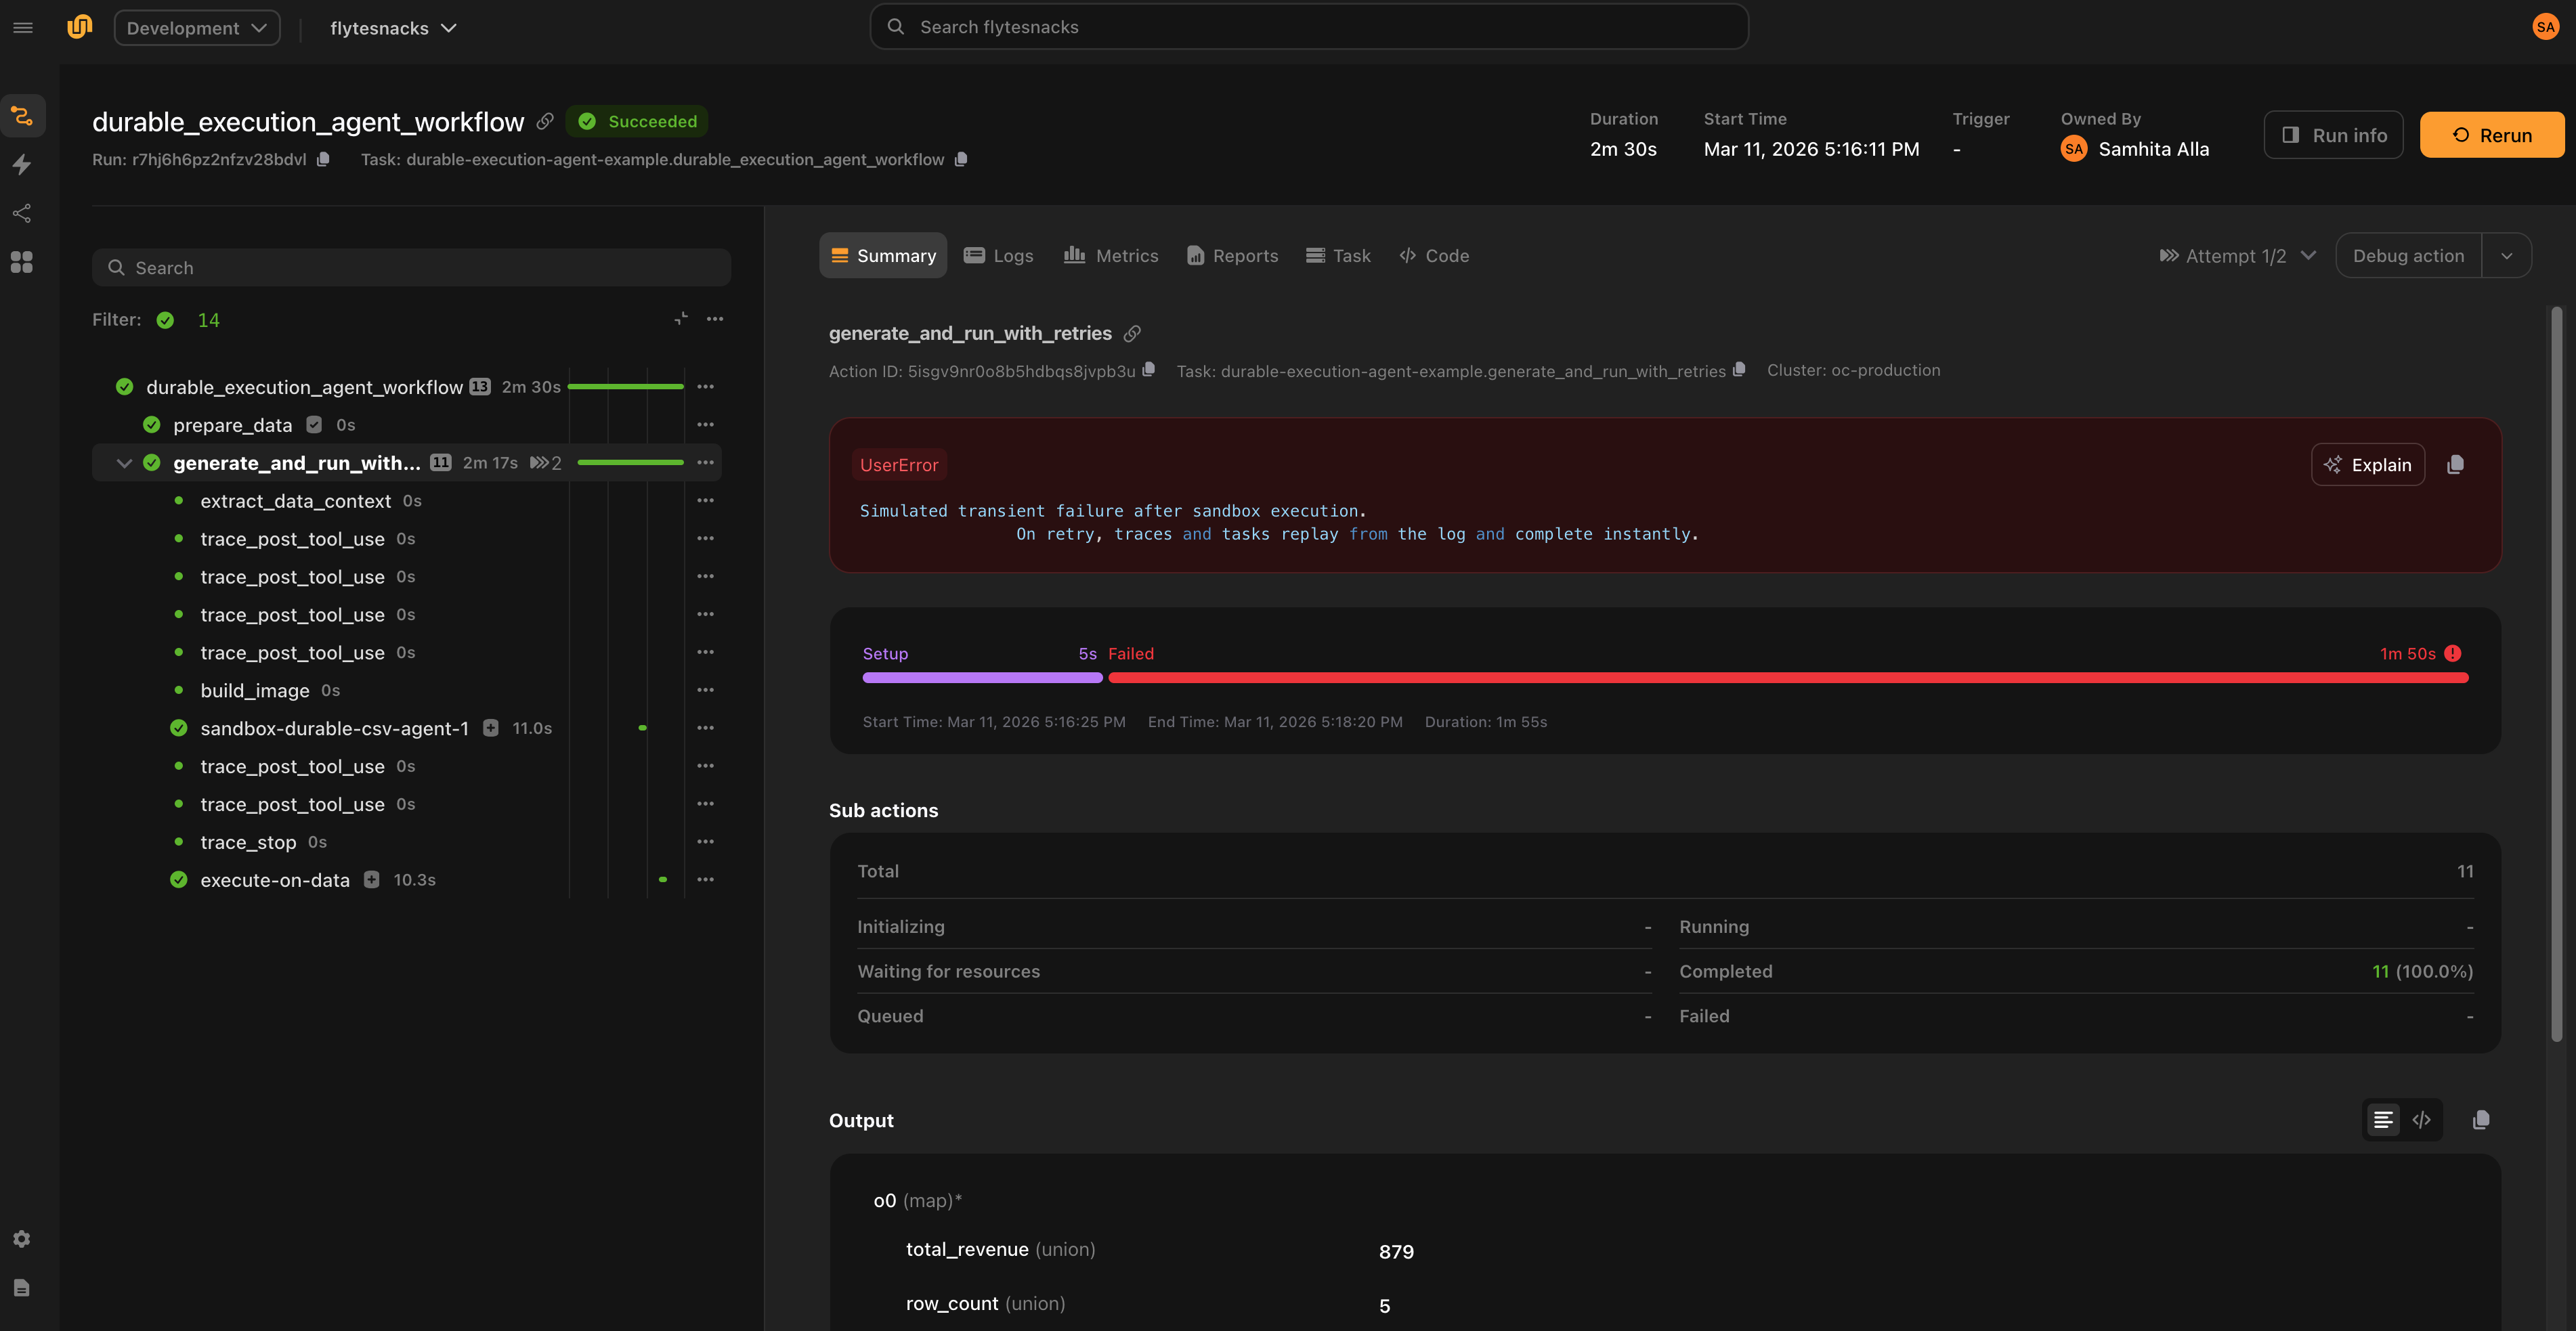Screen dimensions: 2576x1331
Task: Open the Development domain dropdown
Action: (x=197, y=28)
